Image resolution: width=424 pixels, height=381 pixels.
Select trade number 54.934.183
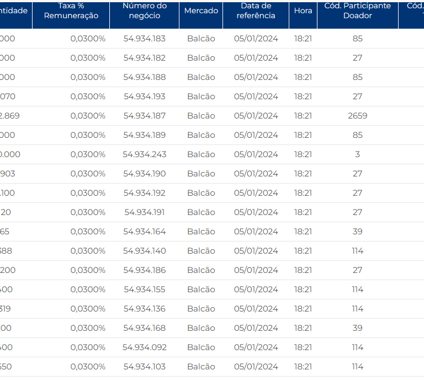tap(145, 39)
